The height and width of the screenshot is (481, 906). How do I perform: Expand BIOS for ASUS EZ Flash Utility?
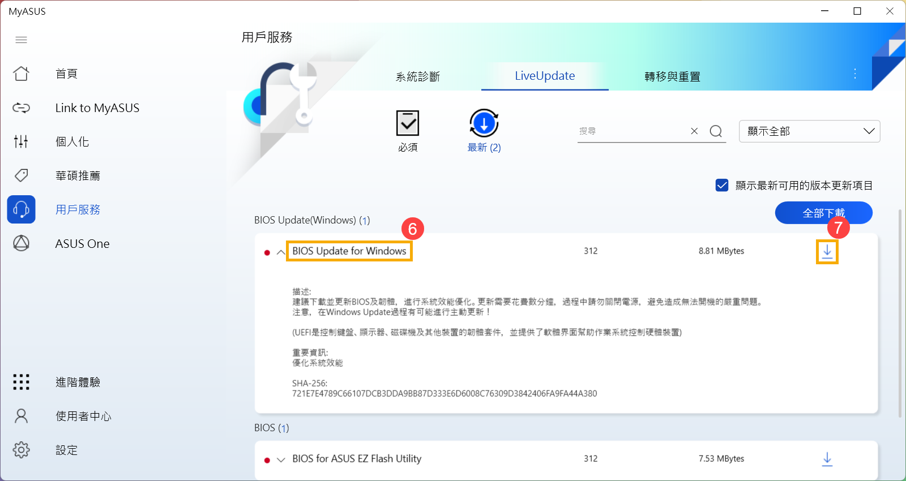[281, 459]
